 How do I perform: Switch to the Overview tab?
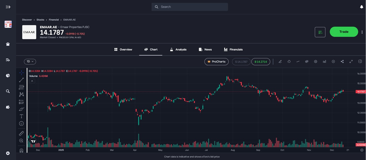(123, 49)
